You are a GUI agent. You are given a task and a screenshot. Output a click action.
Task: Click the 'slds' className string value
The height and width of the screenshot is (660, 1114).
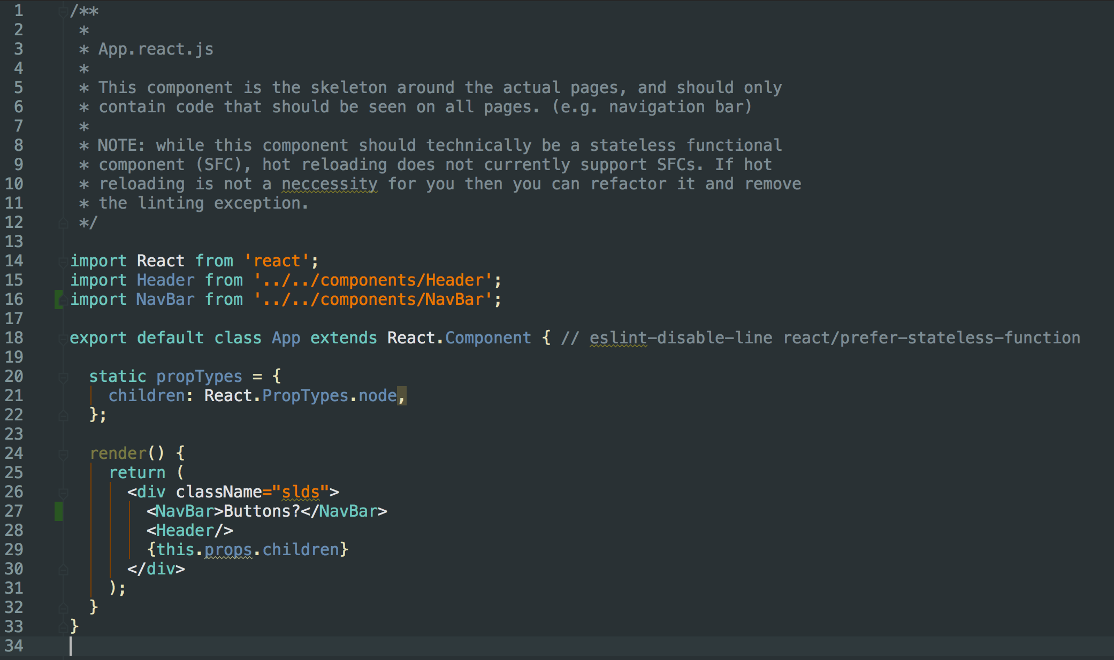(300, 492)
